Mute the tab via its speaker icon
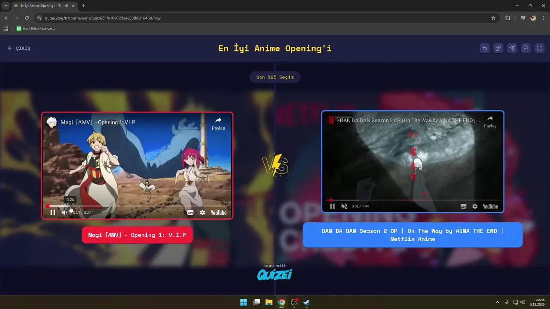 [66, 6]
